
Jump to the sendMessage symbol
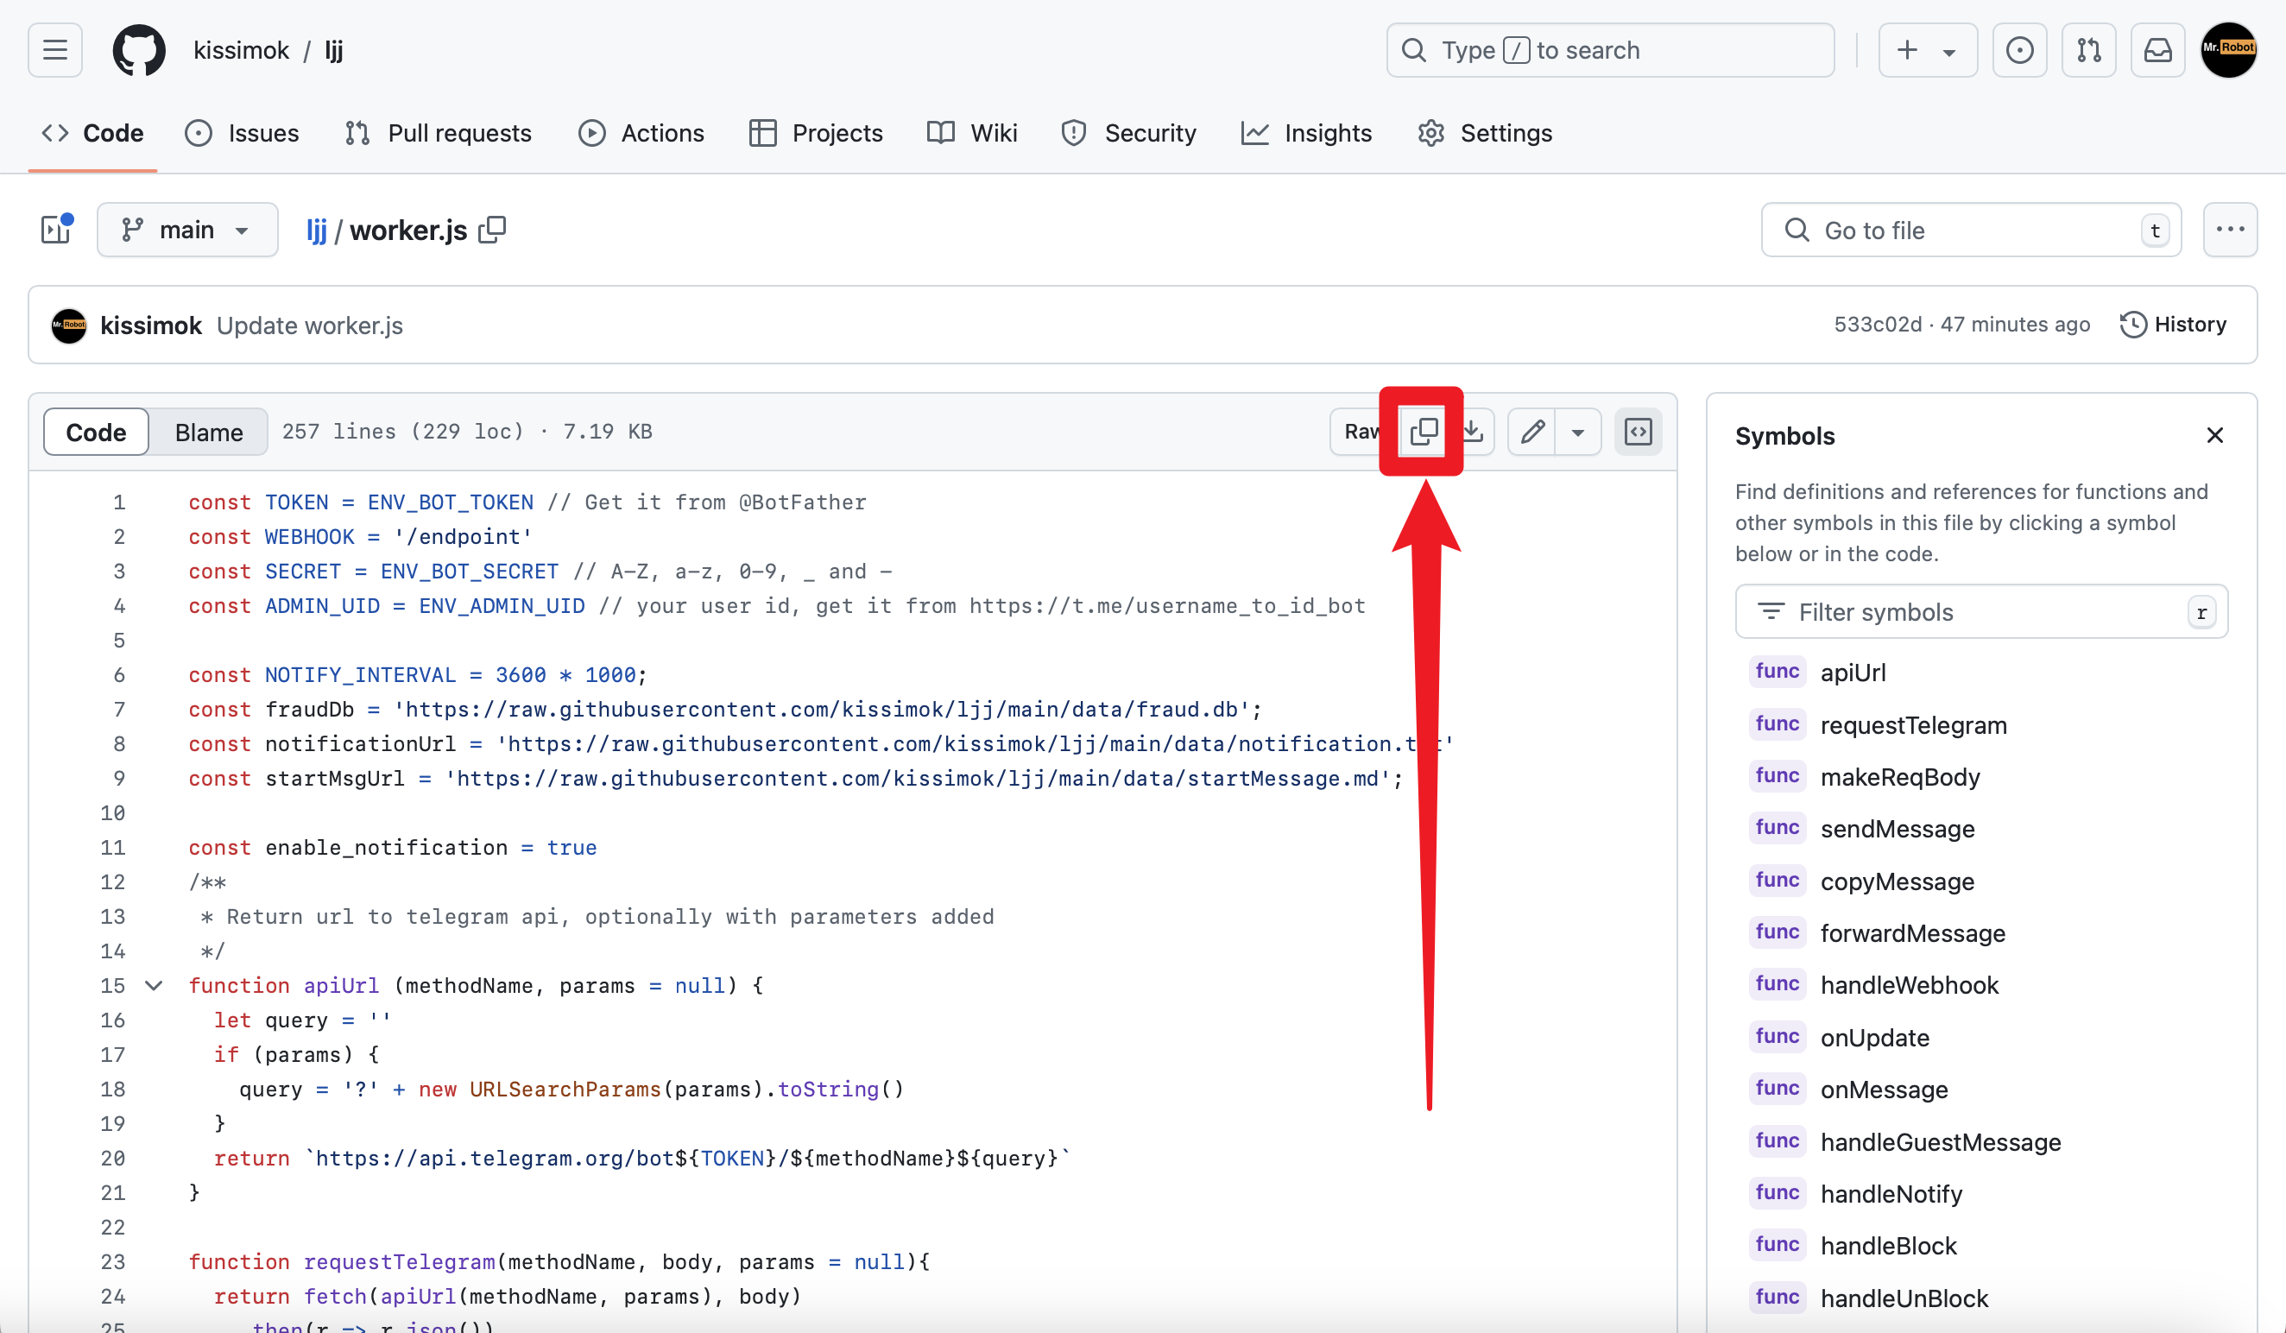(1897, 829)
